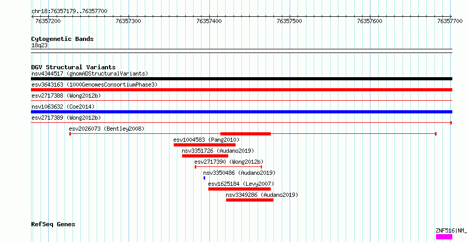Click ruler position 76357600
The height and width of the screenshot is (242, 467).
369,21
